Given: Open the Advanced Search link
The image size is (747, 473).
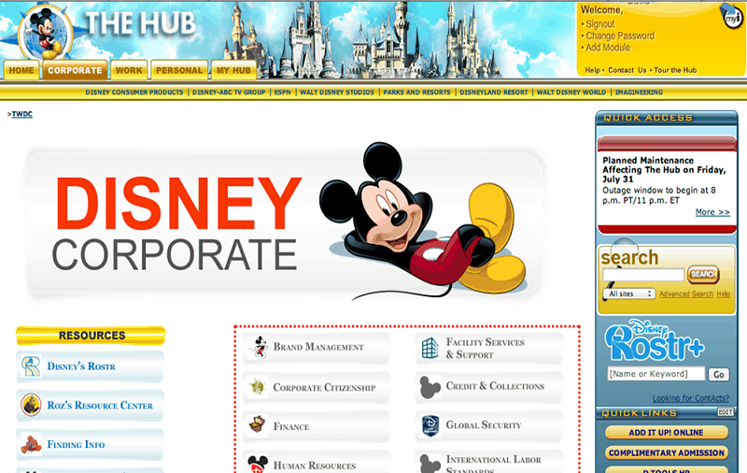Looking at the screenshot, I should click(x=686, y=294).
